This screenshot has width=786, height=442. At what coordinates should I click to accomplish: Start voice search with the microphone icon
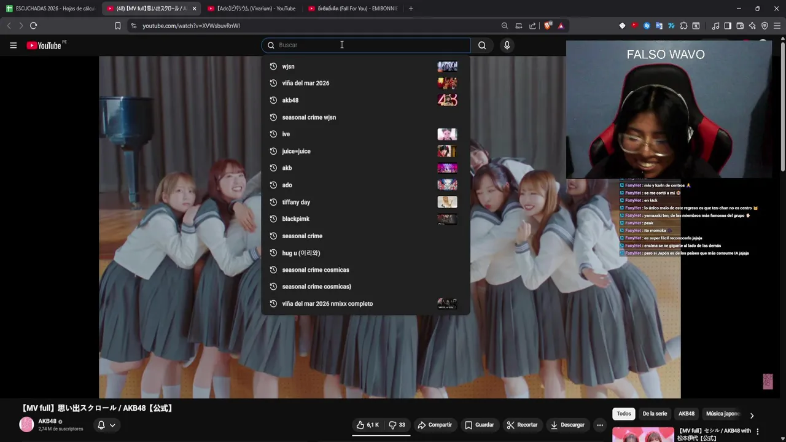(507, 45)
